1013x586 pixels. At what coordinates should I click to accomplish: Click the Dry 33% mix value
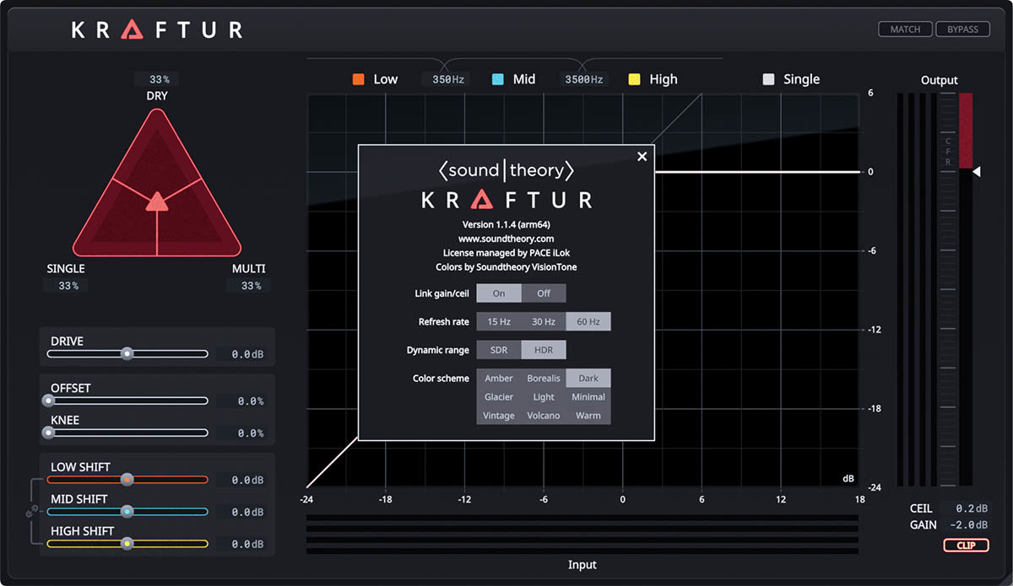[157, 79]
